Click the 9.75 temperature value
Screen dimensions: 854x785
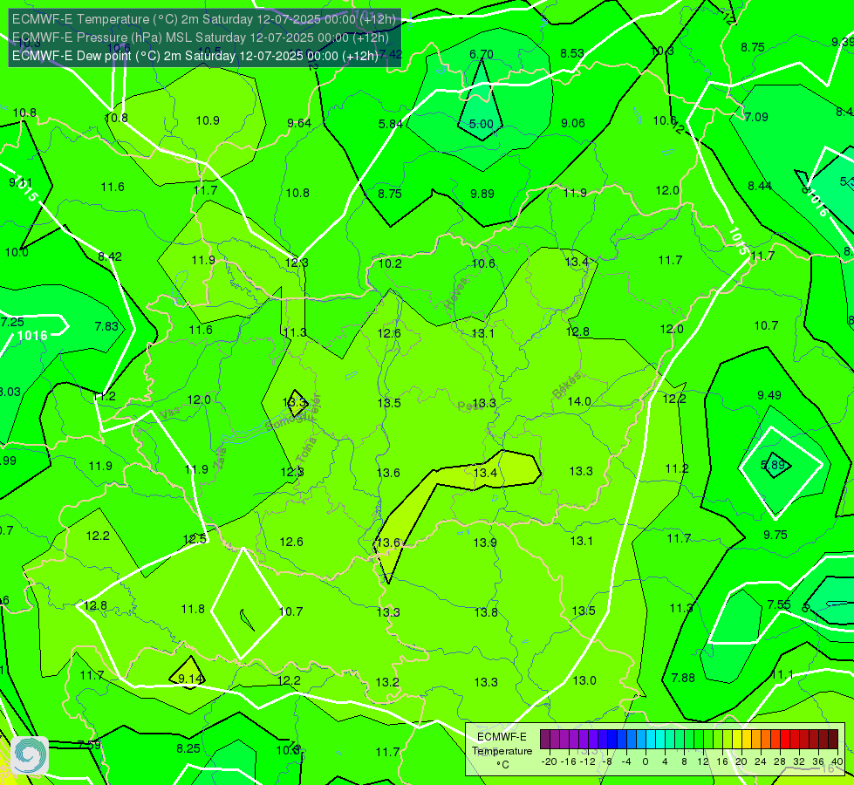[775, 535]
